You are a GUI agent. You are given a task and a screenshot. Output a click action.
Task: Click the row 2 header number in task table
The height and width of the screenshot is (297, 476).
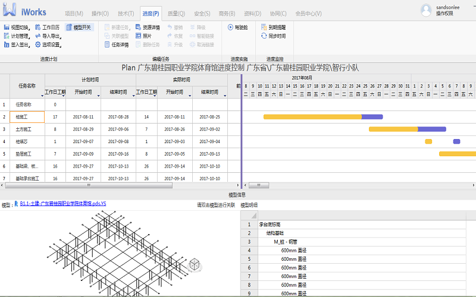click(5, 117)
